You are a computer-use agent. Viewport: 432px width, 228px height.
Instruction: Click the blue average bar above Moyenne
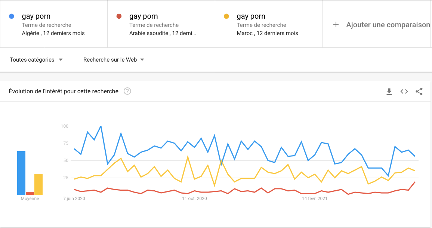click(21, 173)
